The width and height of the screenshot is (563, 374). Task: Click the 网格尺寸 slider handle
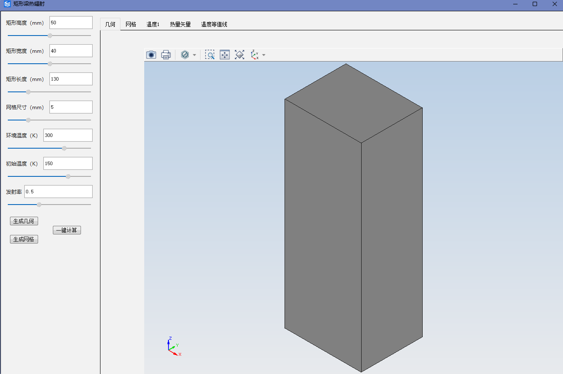pos(28,120)
